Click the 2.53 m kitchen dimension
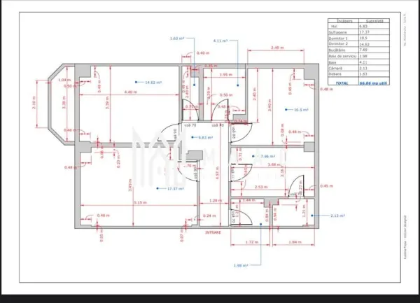The height and width of the screenshot is (303, 420). [x=261, y=187]
